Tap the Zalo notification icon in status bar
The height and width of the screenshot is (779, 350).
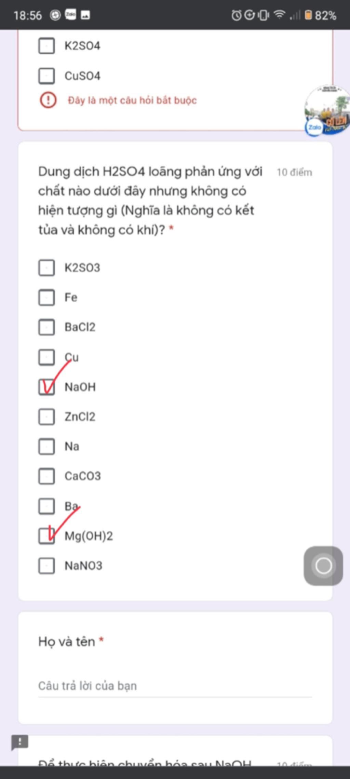[x=71, y=15]
